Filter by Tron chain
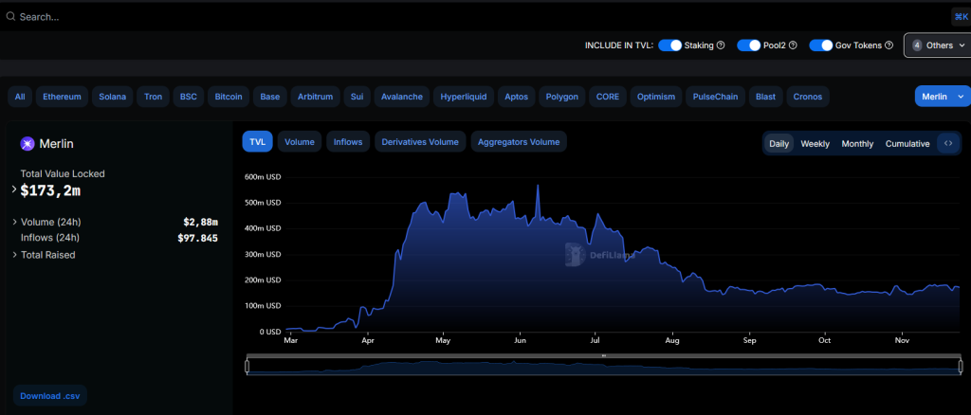 click(153, 97)
